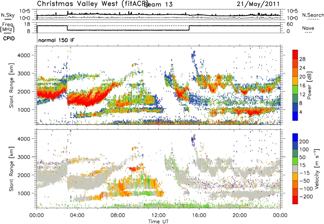324x224 pixels.
Task: Click the '50' Velocity colorbar label
Action: tap(302, 157)
